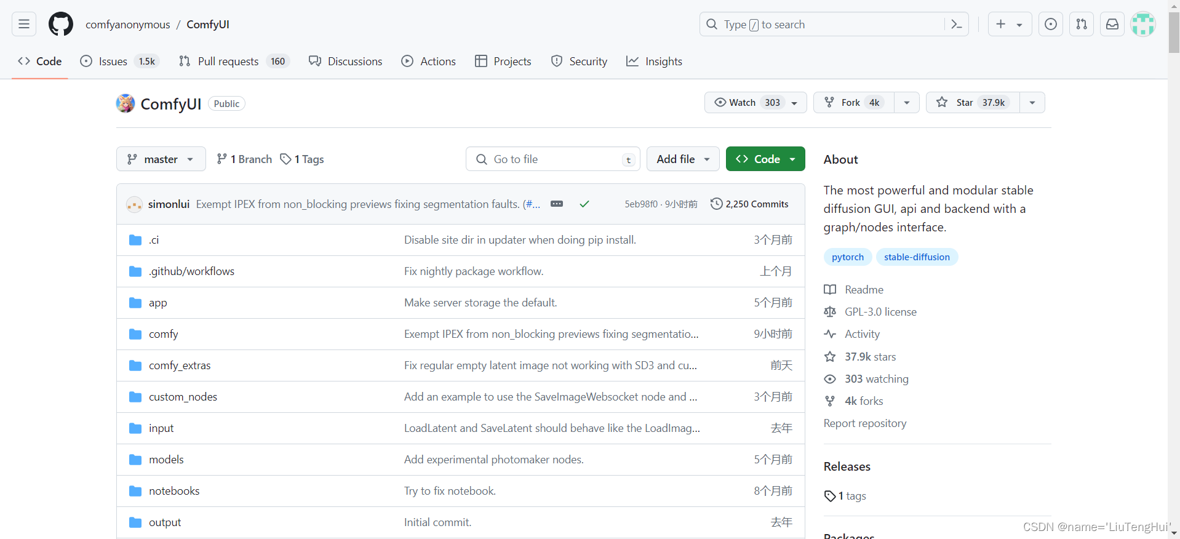Open the user profile avatar menu

coord(1143,24)
